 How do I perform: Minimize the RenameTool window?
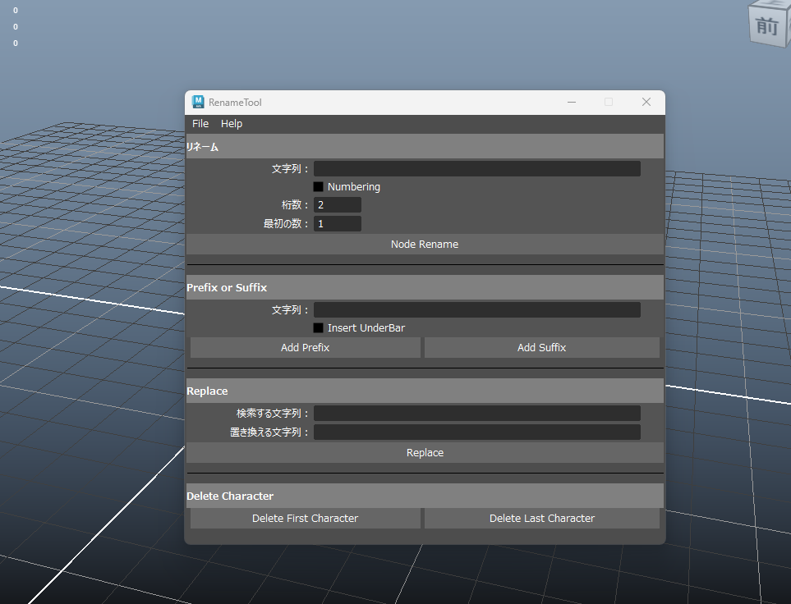(x=572, y=102)
